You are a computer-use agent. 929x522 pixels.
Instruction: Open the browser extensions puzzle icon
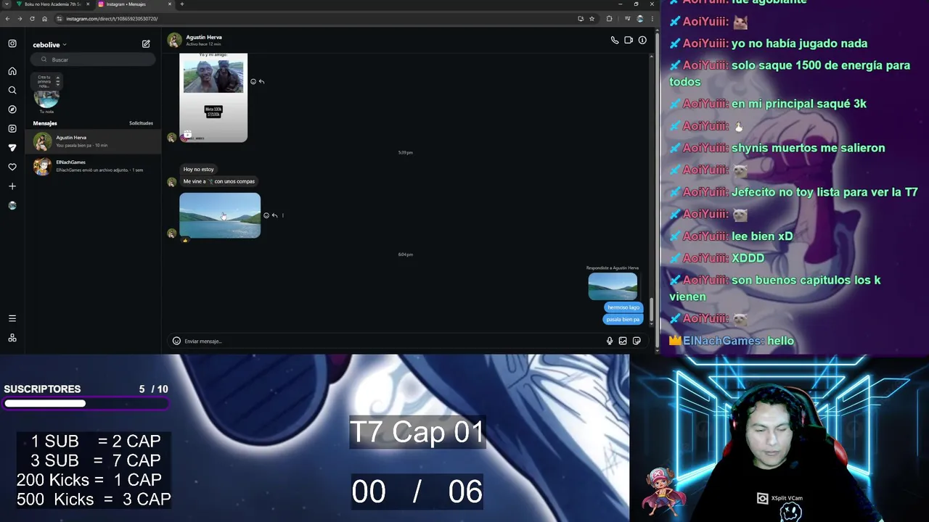pyautogui.click(x=609, y=18)
